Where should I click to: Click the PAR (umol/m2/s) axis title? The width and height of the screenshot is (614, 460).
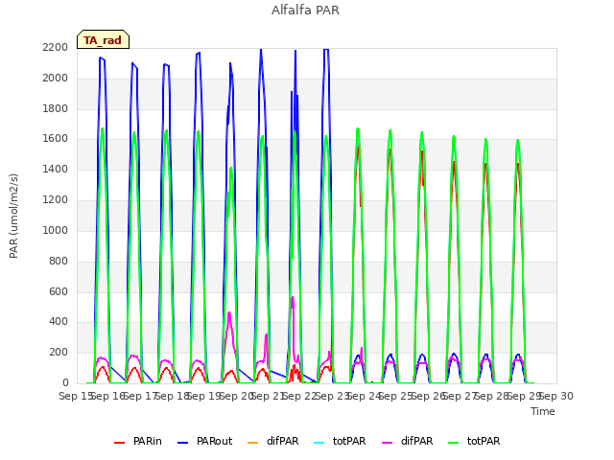pyautogui.click(x=13, y=216)
